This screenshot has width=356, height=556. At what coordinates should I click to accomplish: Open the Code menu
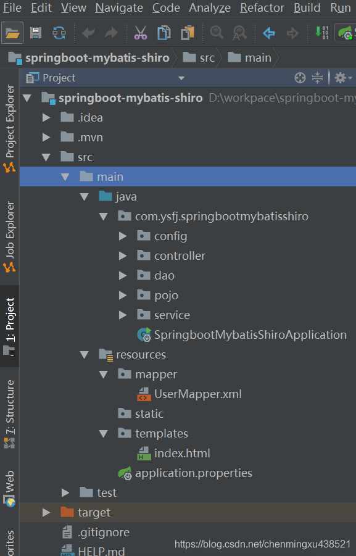[166, 8]
